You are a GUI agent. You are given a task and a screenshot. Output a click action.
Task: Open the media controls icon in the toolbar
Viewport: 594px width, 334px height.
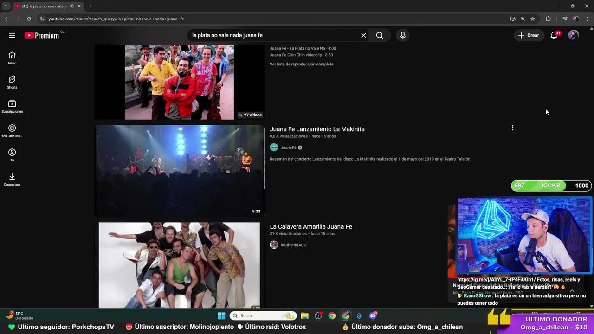(x=565, y=19)
